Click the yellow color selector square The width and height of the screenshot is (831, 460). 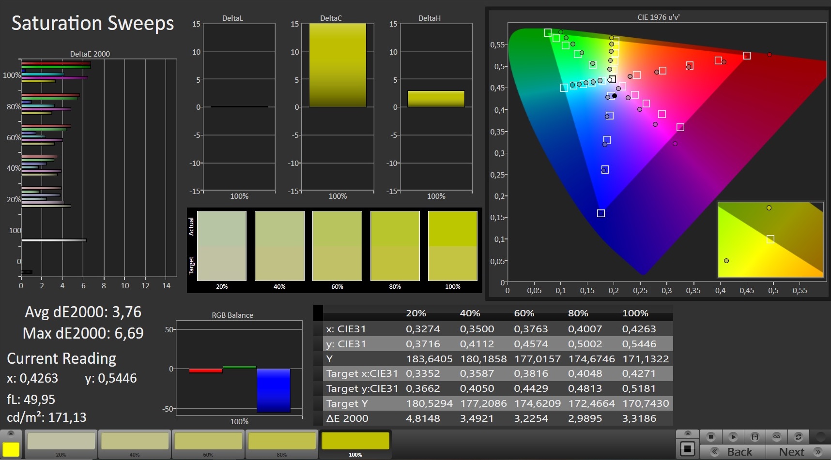tap(11, 449)
